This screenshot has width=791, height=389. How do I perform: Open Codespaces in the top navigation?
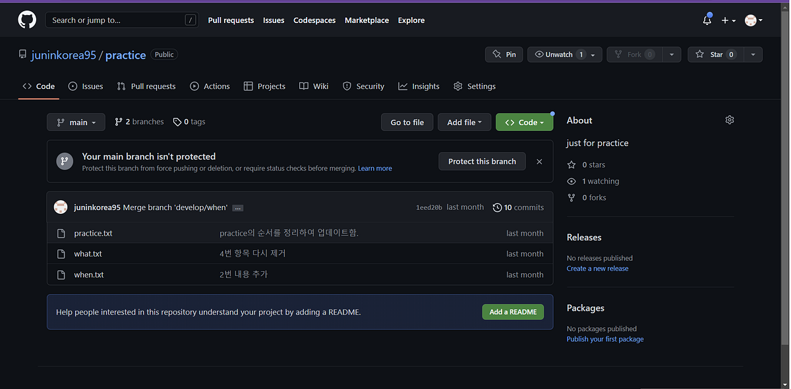click(x=314, y=20)
